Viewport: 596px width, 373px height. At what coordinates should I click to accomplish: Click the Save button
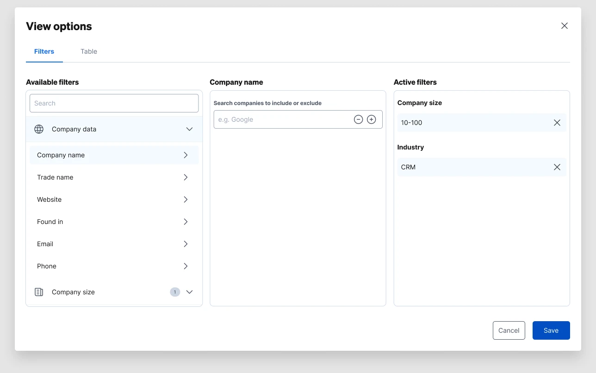pos(551,330)
